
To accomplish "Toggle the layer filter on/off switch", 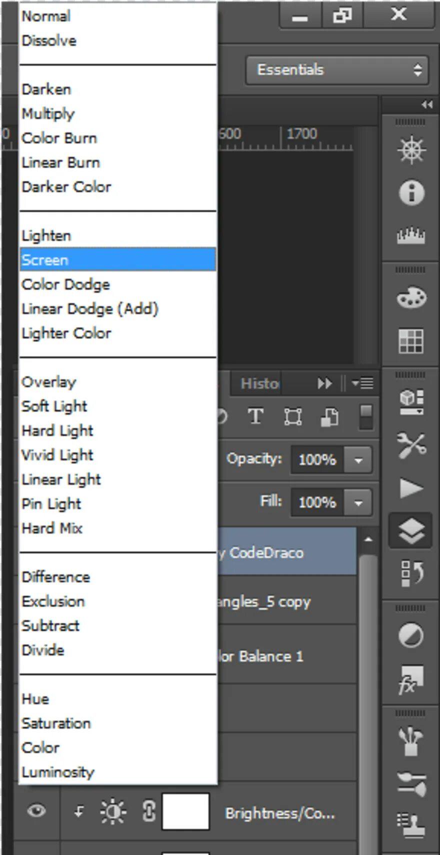I will coord(366,416).
